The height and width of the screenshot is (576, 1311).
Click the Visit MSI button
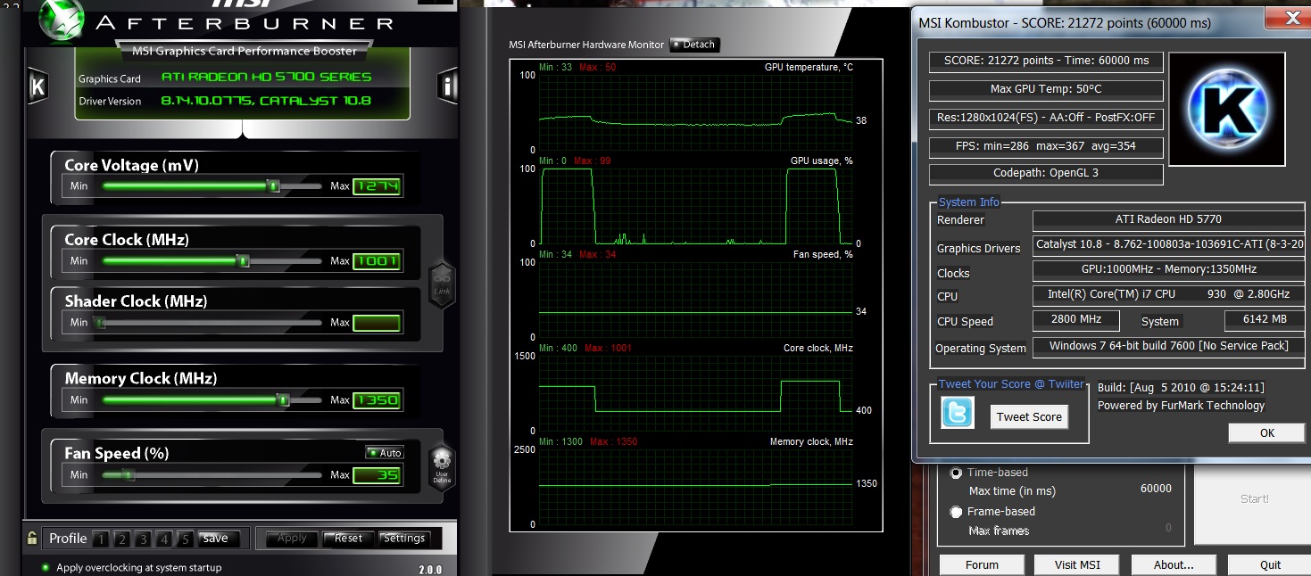click(x=1077, y=564)
